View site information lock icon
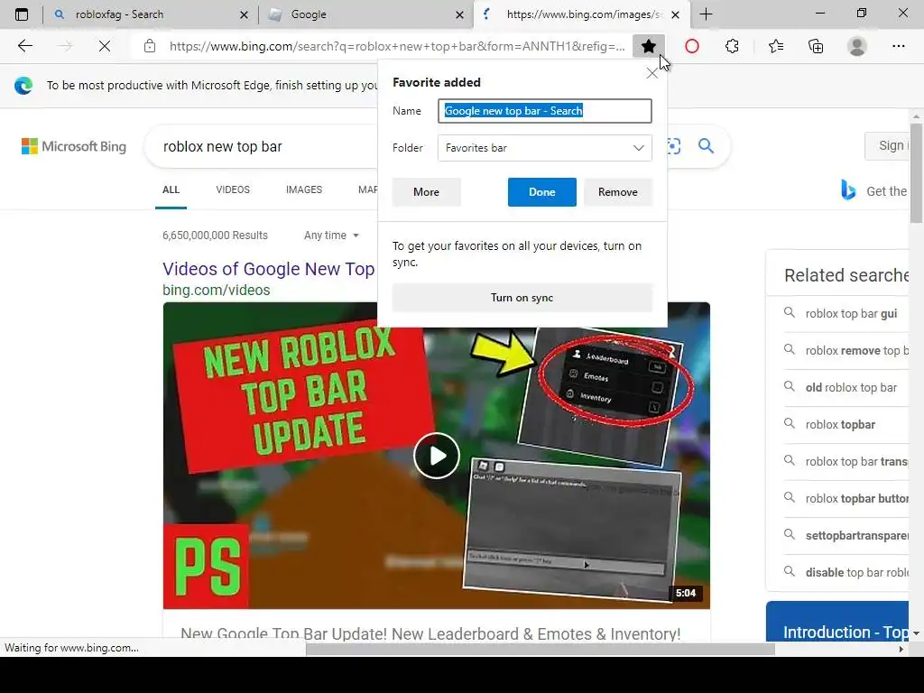This screenshot has height=693, width=924. [150, 46]
